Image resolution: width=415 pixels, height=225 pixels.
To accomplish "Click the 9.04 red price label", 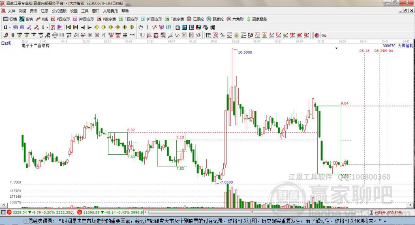I will (x=344, y=103).
